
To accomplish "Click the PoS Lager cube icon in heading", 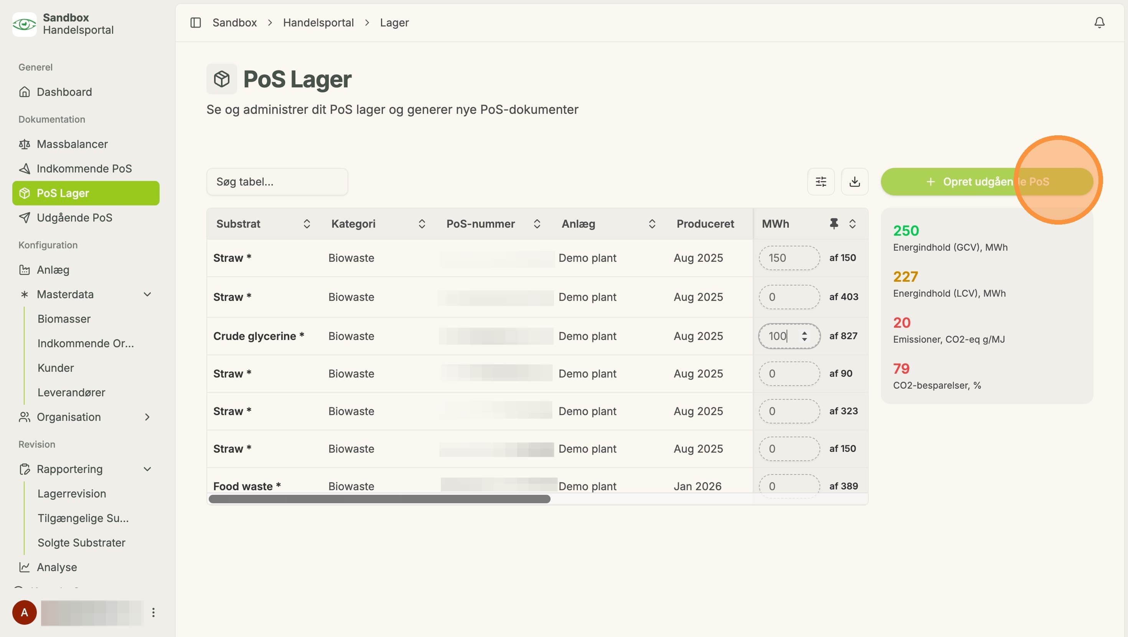I will (x=222, y=79).
